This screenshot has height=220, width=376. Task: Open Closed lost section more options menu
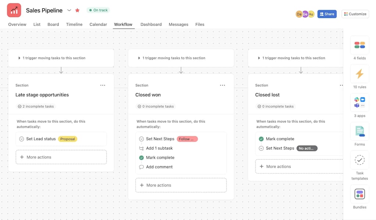tap(341, 85)
